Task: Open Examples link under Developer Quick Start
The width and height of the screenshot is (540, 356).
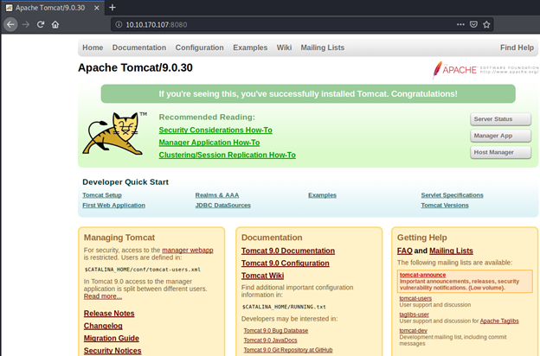Action: pyautogui.click(x=322, y=195)
